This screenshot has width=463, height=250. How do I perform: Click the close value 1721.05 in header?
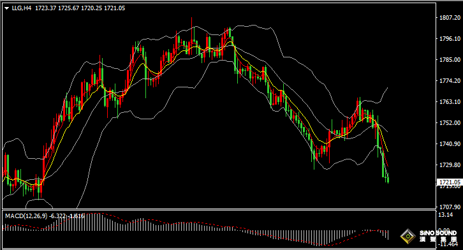[x=115, y=8]
